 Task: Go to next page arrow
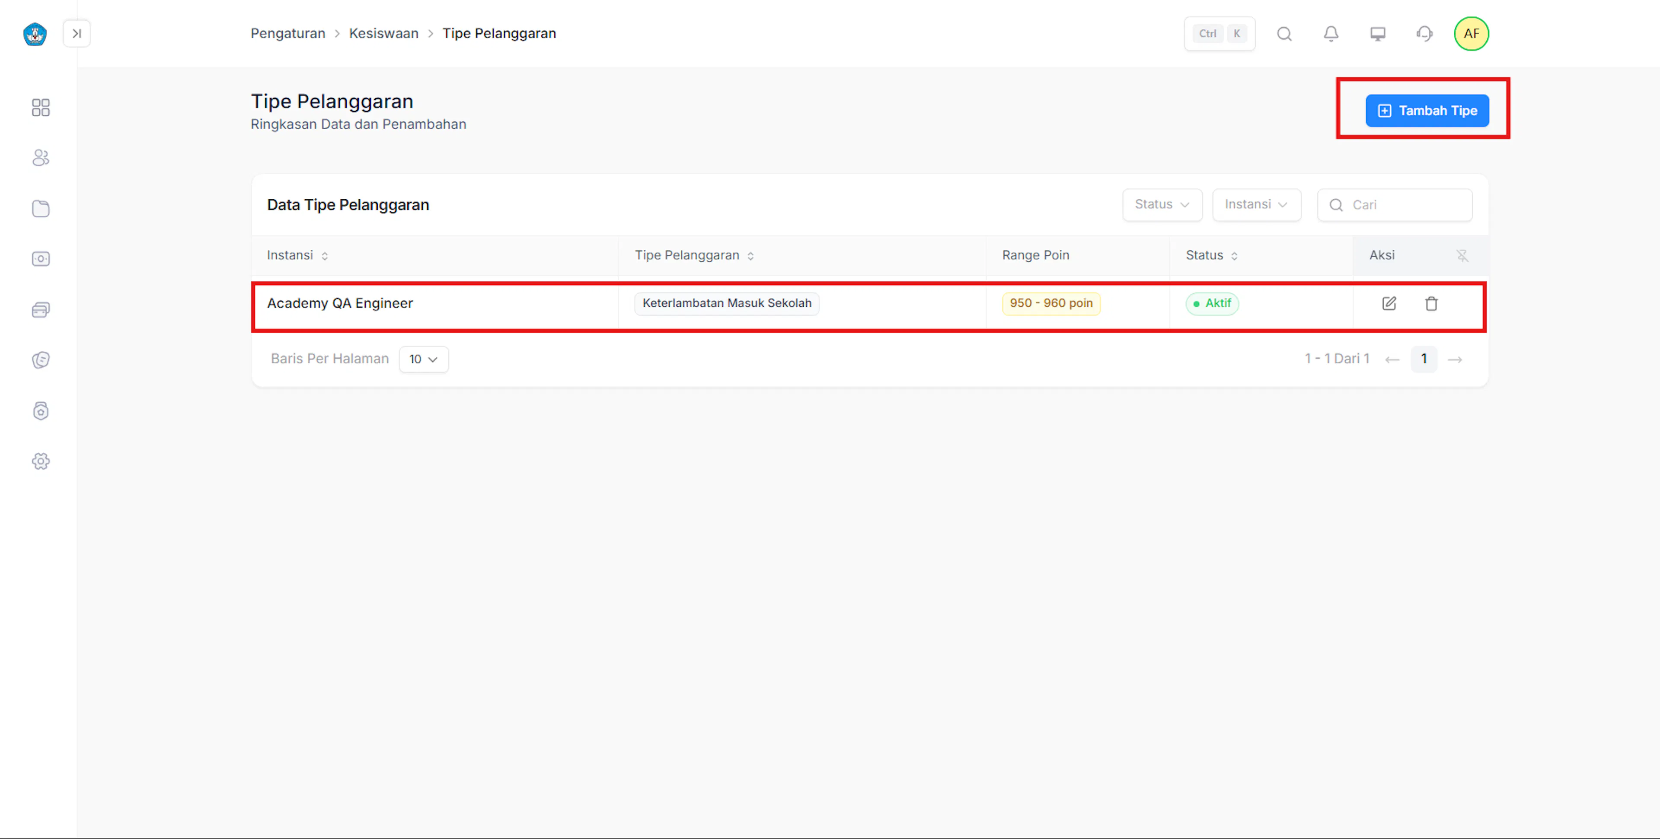coord(1455,359)
